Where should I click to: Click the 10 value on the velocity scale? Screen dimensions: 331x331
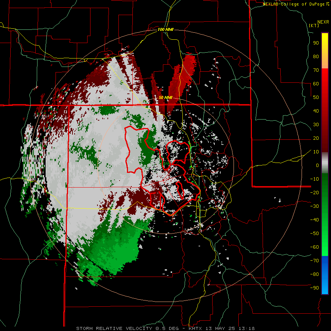[316, 152]
